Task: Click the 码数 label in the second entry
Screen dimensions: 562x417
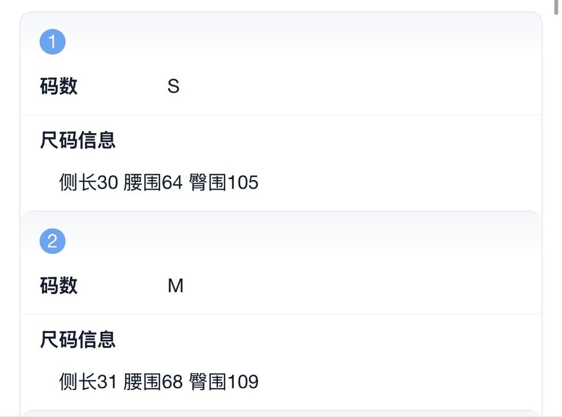Action: pos(58,285)
